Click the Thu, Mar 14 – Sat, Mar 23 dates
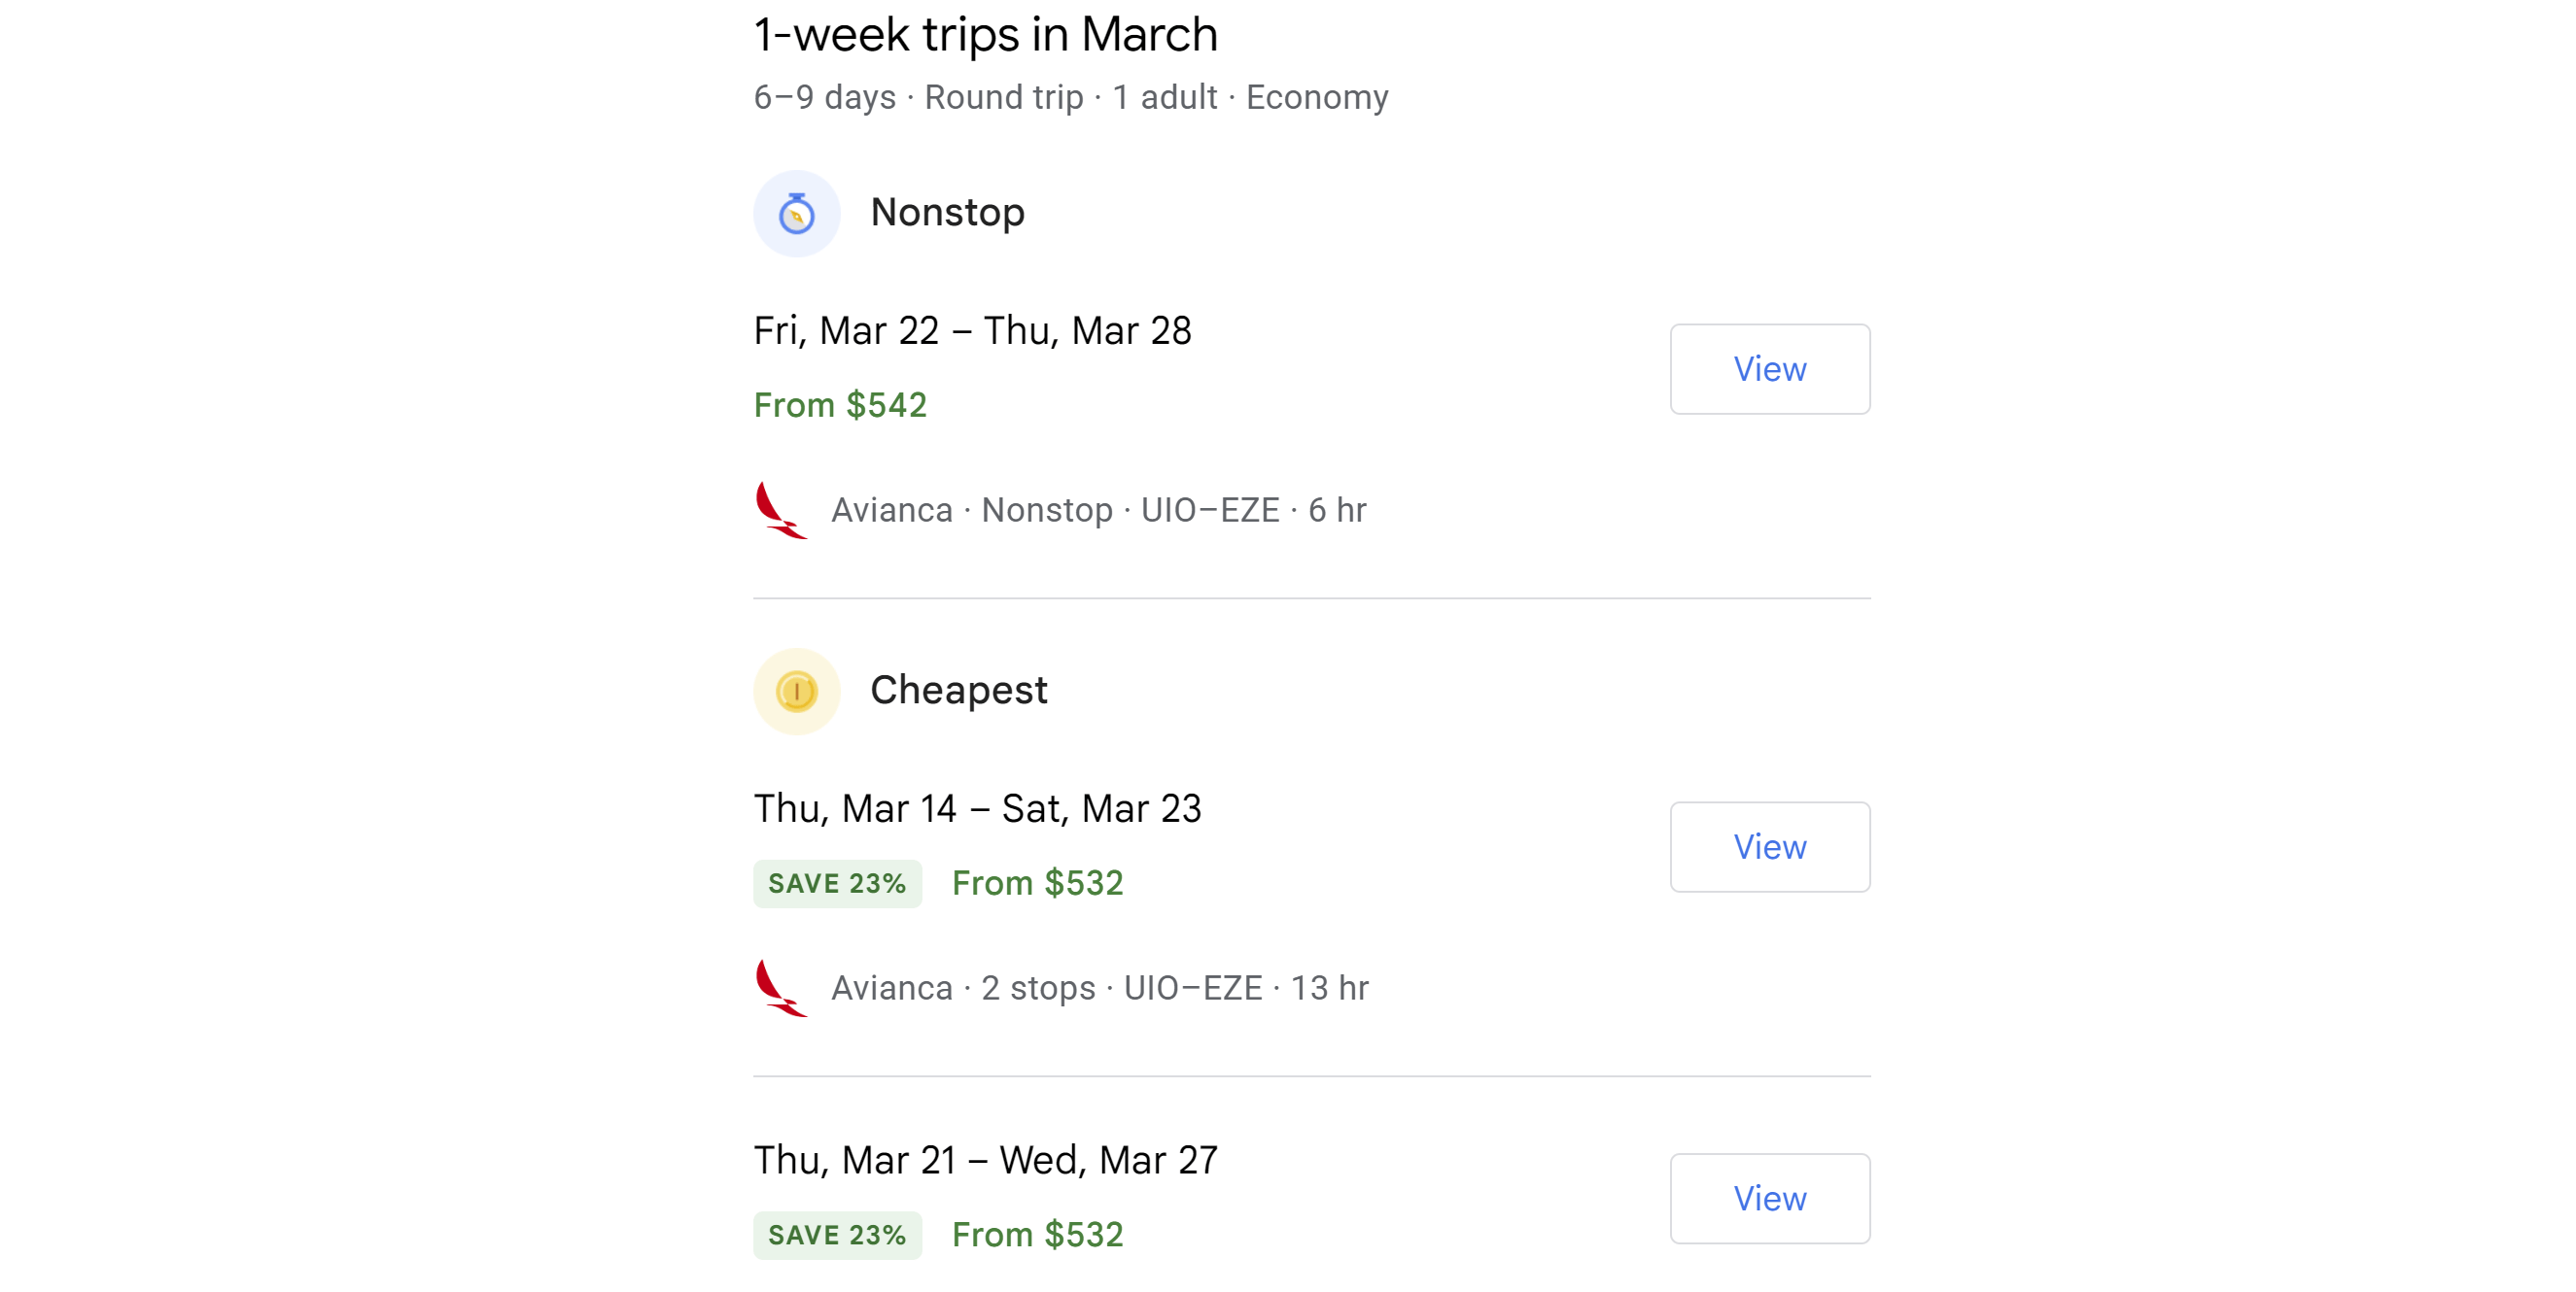 977,808
